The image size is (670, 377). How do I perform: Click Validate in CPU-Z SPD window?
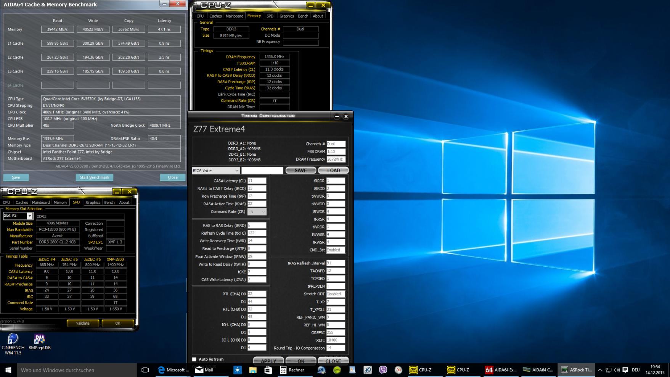[83, 323]
